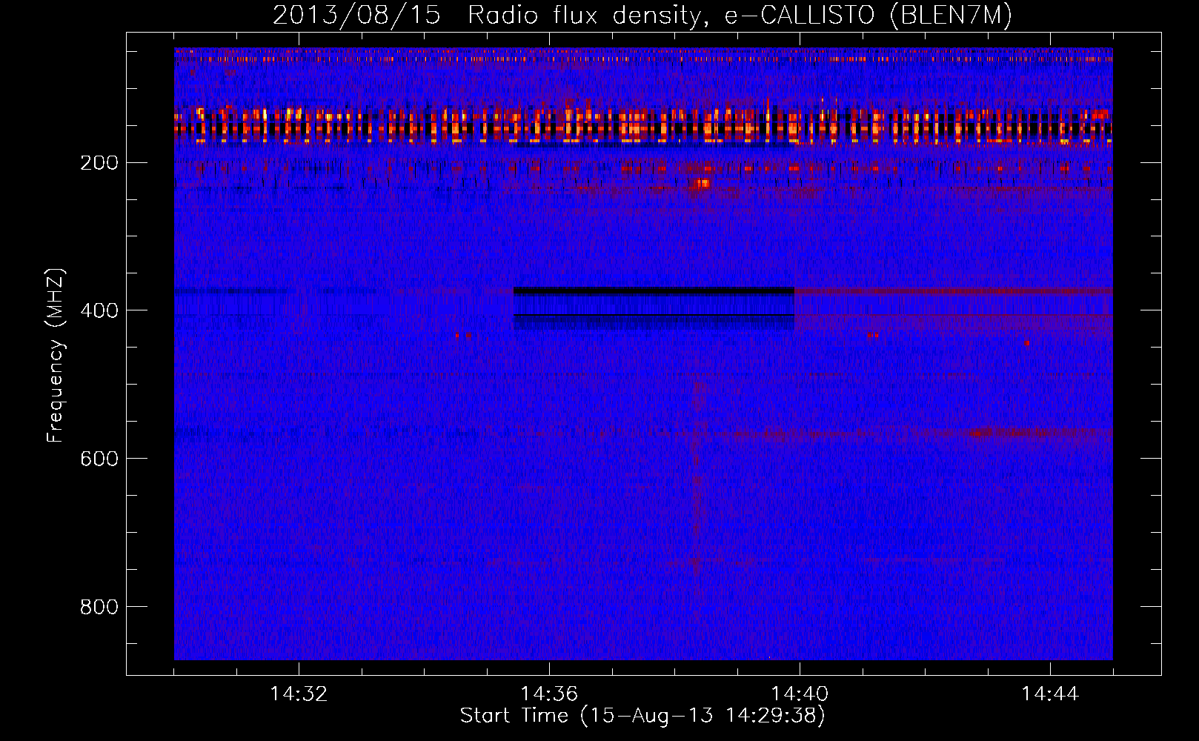Click the 14:36 time tick label
This screenshot has height=741, width=1199.
click(x=549, y=694)
